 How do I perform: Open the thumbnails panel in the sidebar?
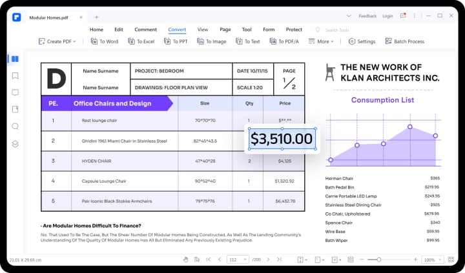point(15,59)
